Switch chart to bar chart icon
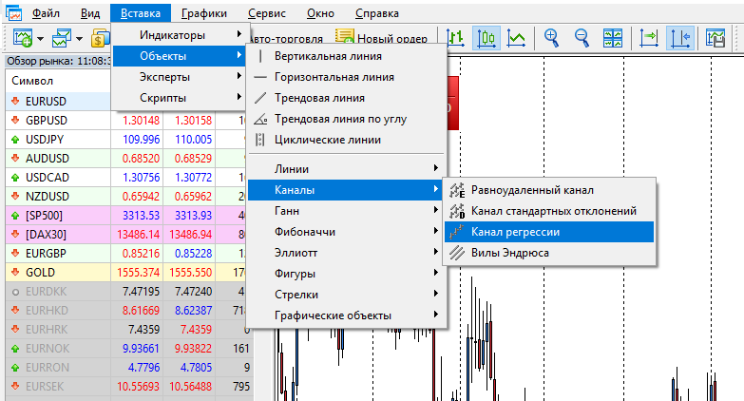744x401 pixels. pos(455,38)
